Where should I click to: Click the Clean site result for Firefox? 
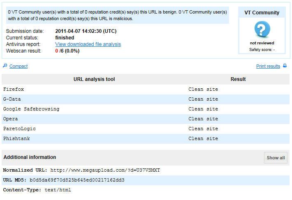[203, 89]
